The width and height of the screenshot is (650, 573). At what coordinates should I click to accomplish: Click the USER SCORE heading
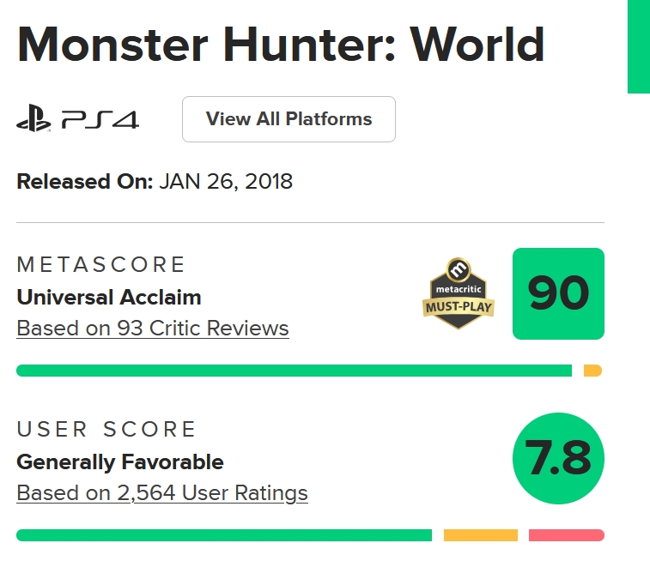106,429
